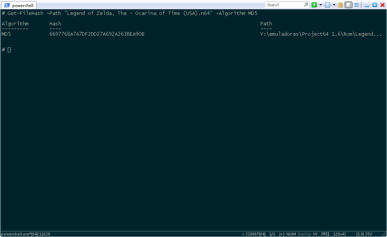This screenshot has width=387, height=237.
Task: Click the Get-FileHash command line
Action: [x=130, y=13]
